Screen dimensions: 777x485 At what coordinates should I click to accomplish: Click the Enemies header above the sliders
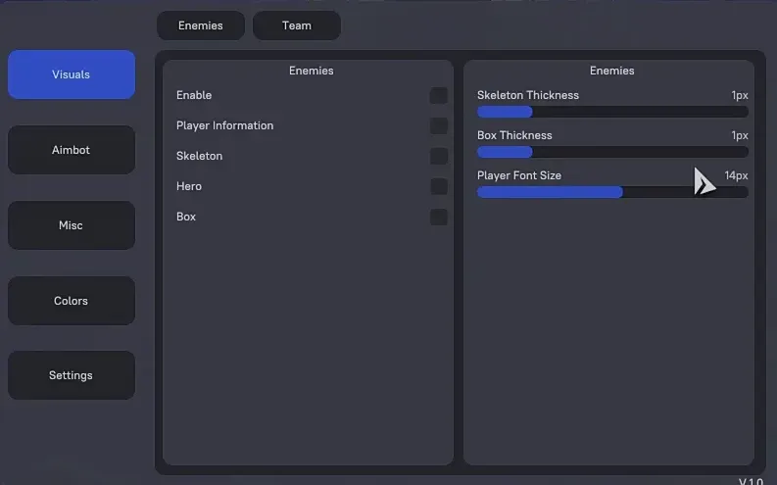611,71
